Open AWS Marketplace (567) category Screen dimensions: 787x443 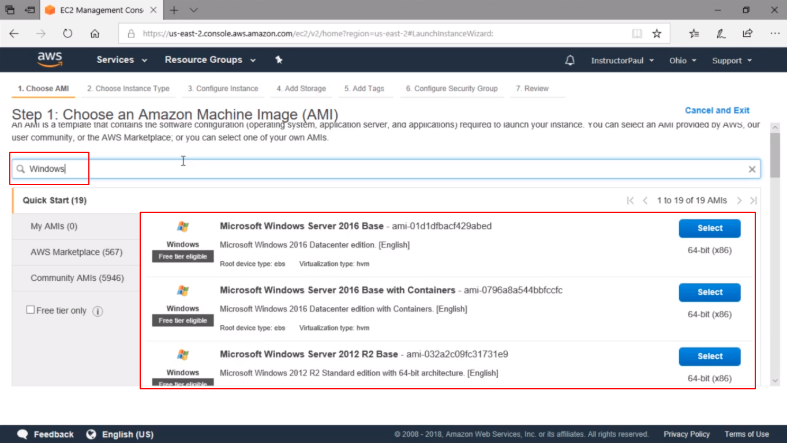click(76, 252)
